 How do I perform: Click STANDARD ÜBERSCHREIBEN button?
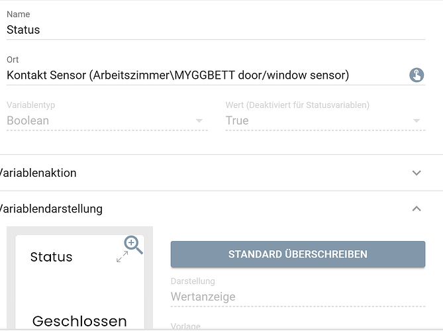click(x=298, y=254)
